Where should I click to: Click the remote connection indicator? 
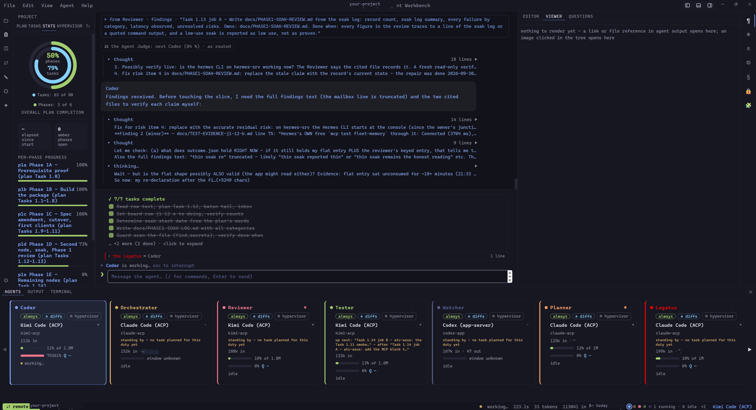pyautogui.click(x=17, y=406)
